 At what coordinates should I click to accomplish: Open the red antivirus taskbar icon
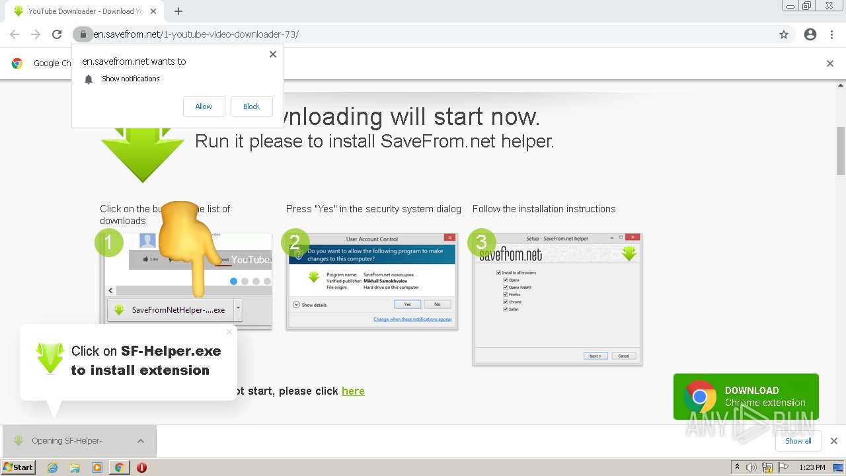pyautogui.click(x=141, y=467)
